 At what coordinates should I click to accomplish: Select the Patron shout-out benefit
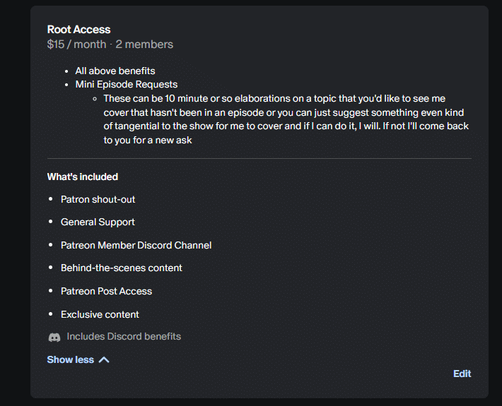(98, 199)
